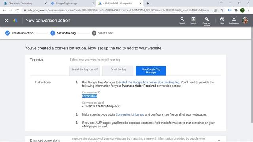Open the Conversion Linker tag link
The width and height of the screenshot is (253, 142).
pyautogui.click(x=130, y=114)
